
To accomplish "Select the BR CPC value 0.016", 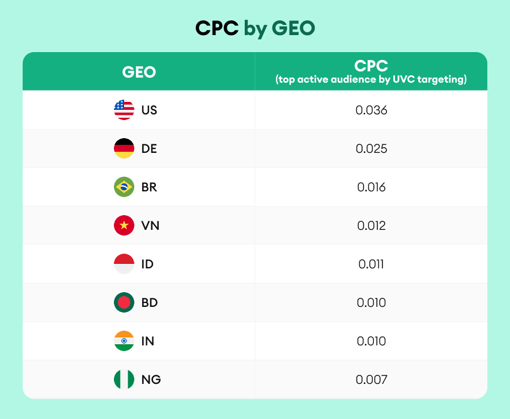I will tap(371, 187).
